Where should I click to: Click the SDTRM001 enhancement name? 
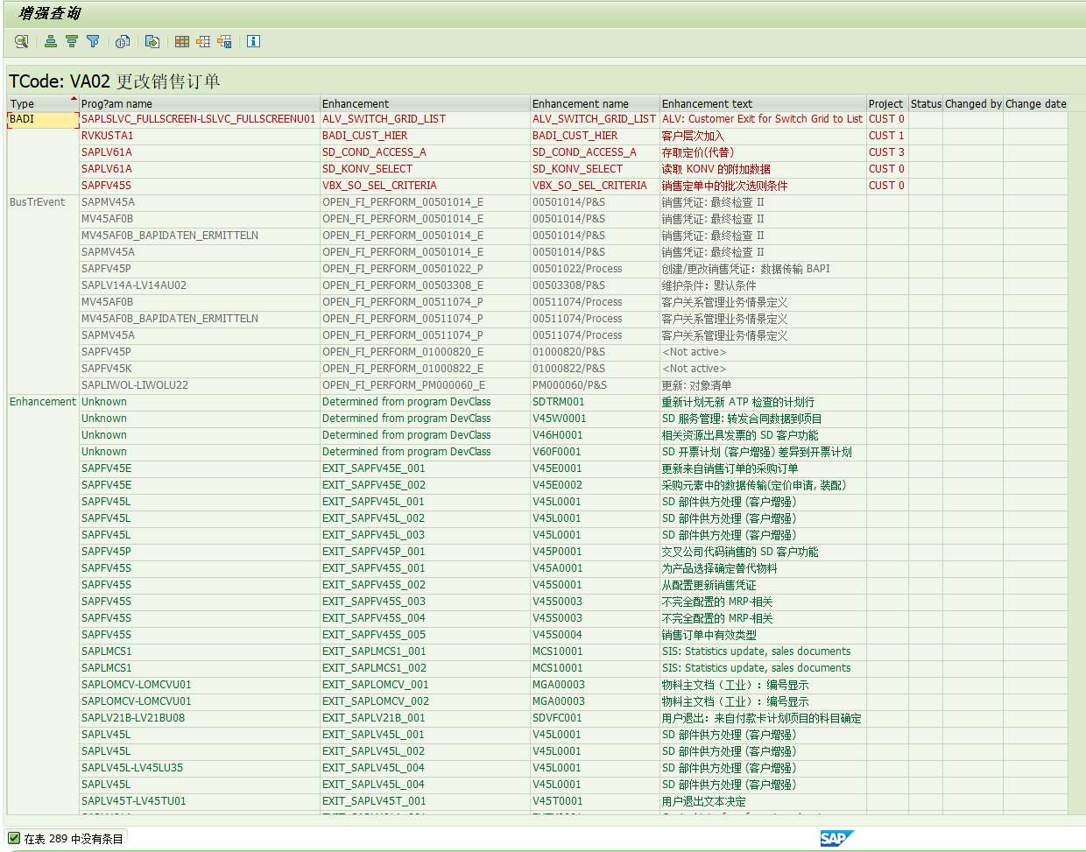click(x=595, y=402)
